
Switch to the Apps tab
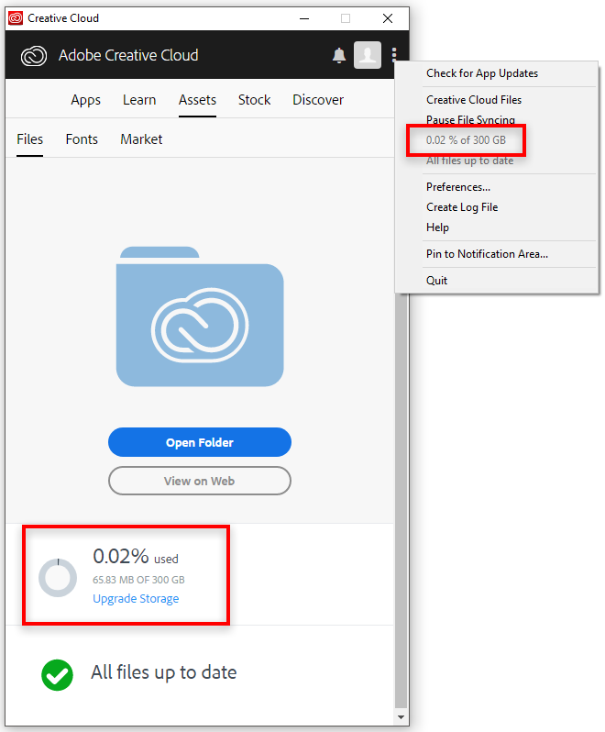pyautogui.click(x=86, y=100)
